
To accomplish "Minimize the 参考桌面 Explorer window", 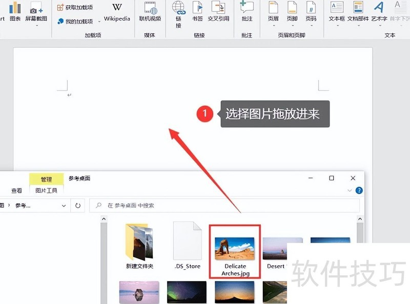I will (311, 178).
